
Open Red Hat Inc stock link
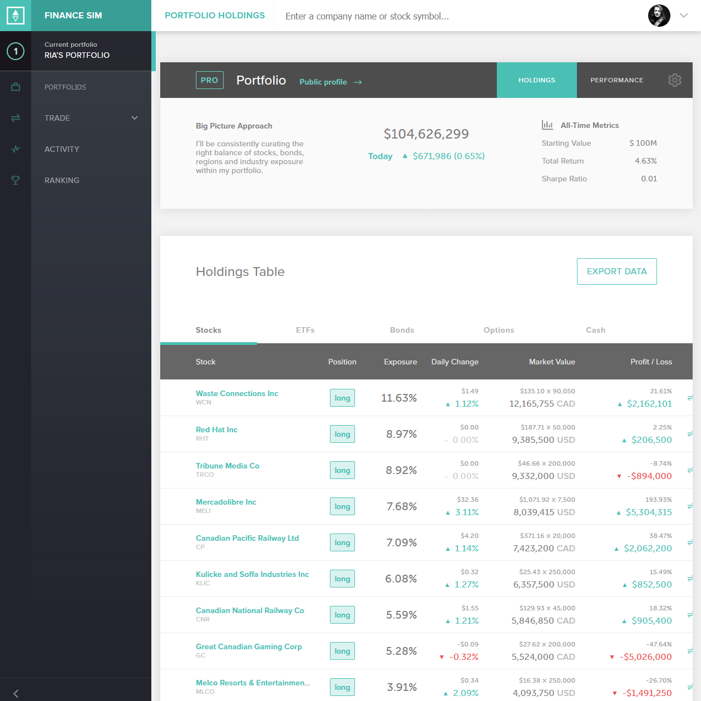pyautogui.click(x=216, y=430)
